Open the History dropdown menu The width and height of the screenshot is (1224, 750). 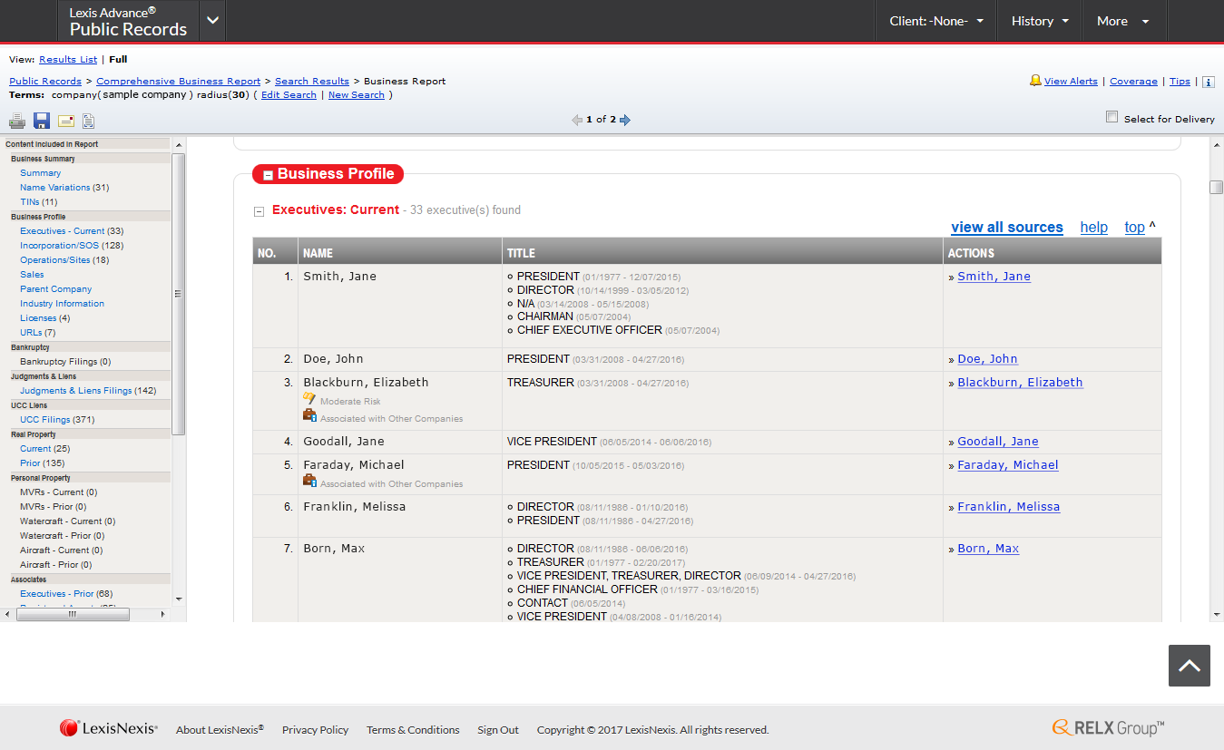1039,21
